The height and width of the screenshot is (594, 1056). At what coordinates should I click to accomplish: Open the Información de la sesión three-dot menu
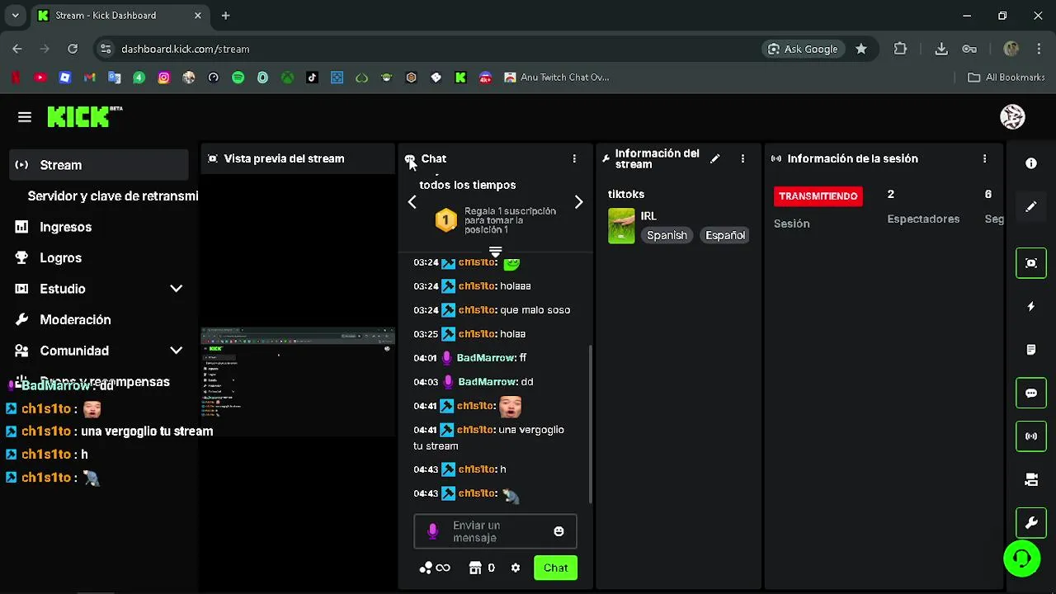(984, 158)
